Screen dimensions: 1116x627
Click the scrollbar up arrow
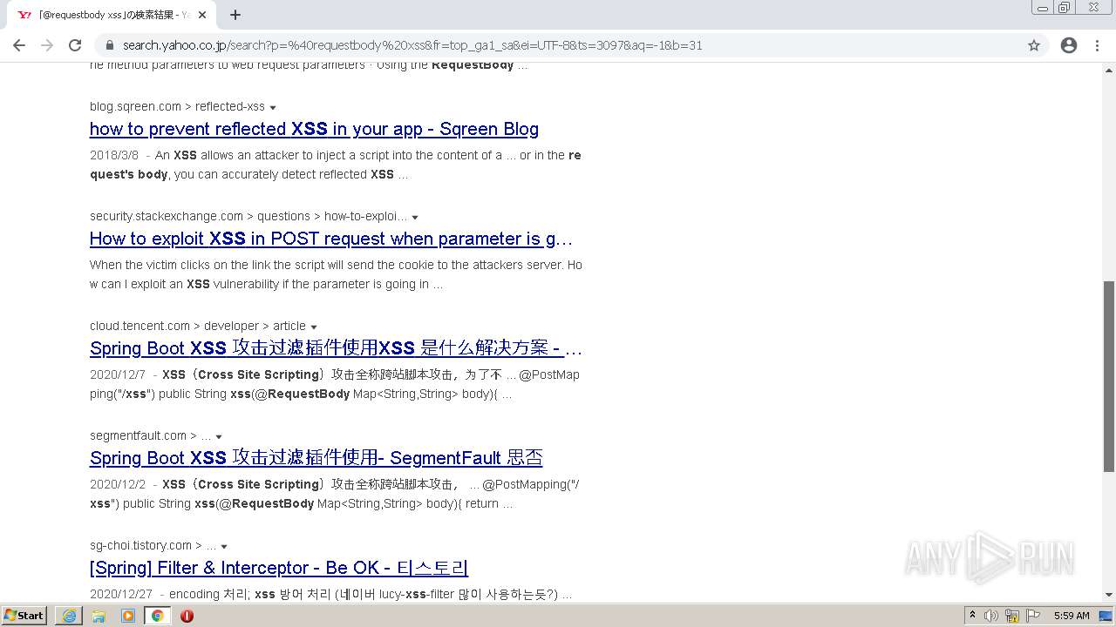coord(1109,69)
